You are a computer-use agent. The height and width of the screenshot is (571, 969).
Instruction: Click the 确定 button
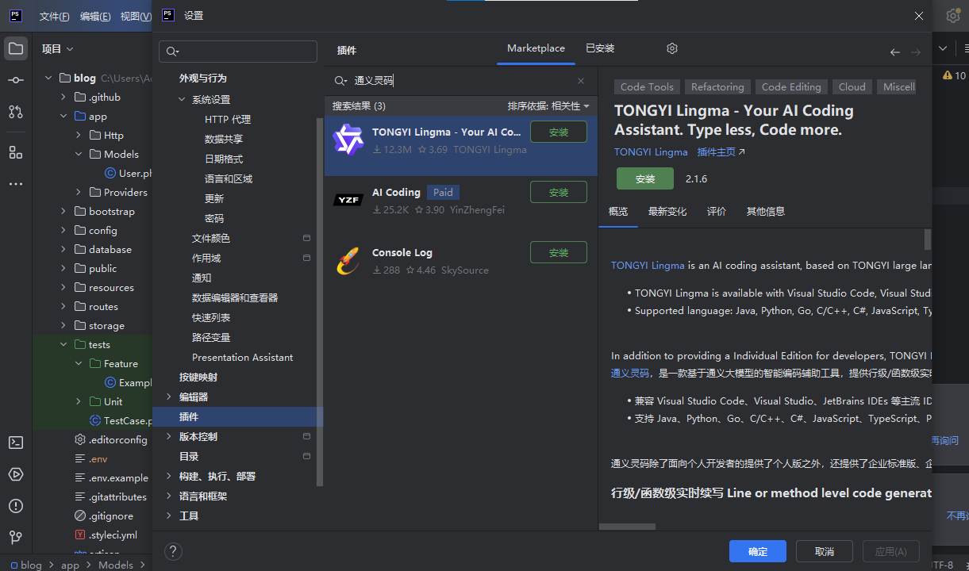[758, 551]
